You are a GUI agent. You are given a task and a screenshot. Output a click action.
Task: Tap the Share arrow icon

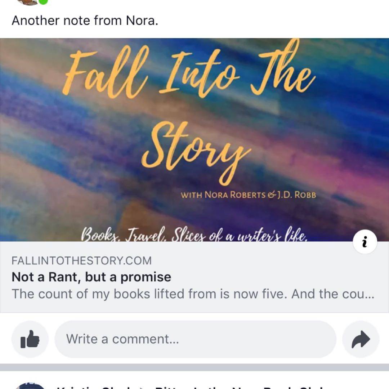coord(361,339)
